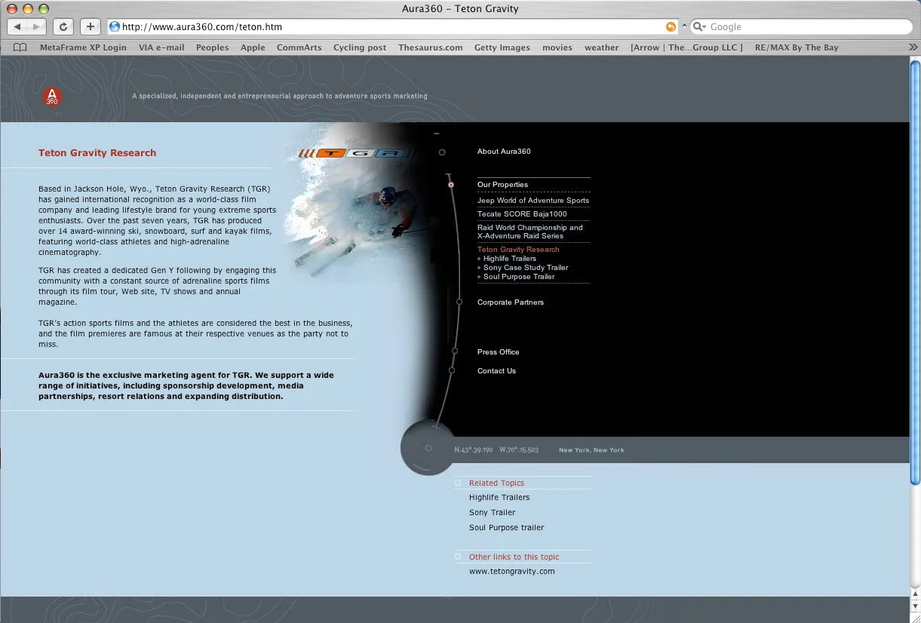Click the large globe dial circle
Viewport: 921px width, 623px height.
(x=428, y=448)
